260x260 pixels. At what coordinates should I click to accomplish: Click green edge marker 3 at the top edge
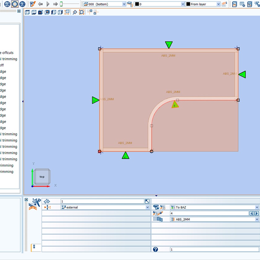pos(169,44)
